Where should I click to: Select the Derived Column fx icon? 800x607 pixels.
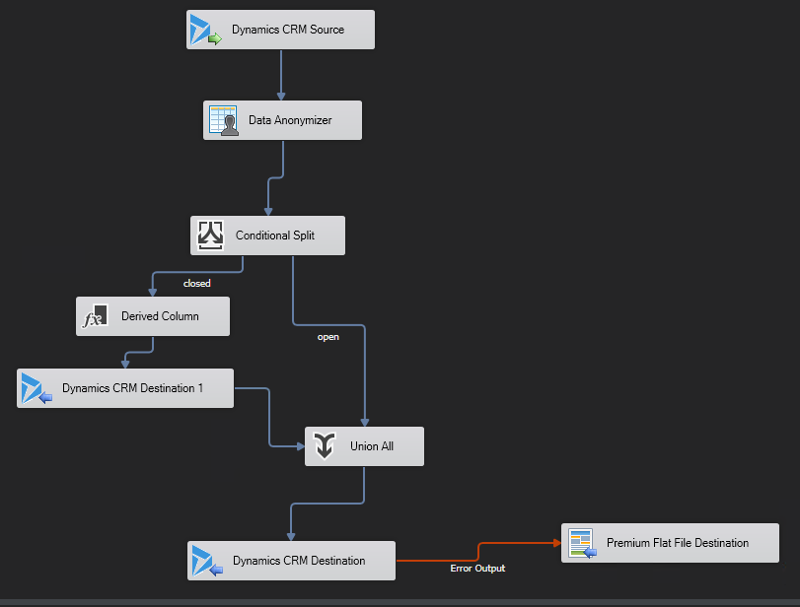pos(96,316)
